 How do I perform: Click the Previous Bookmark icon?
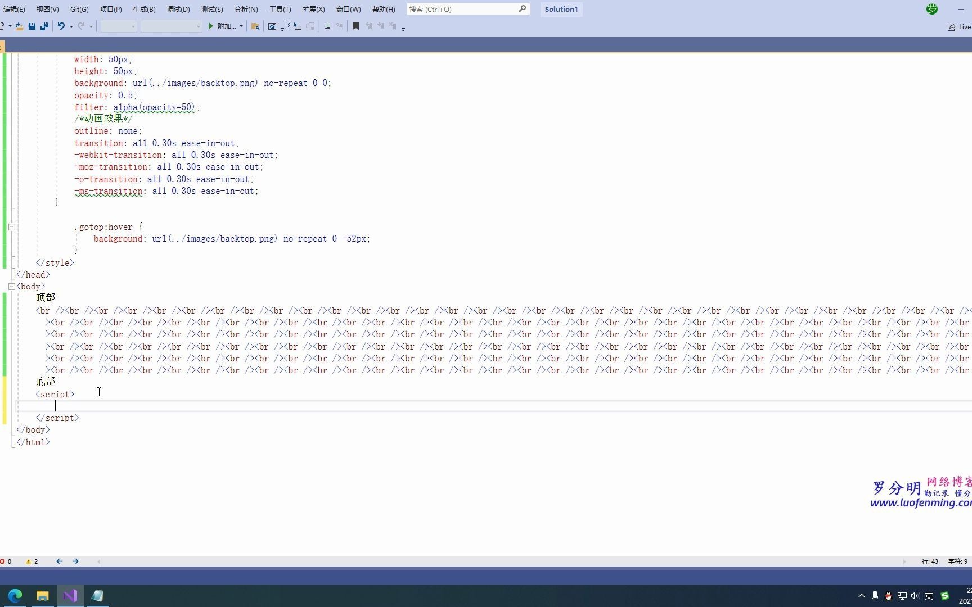tap(369, 26)
